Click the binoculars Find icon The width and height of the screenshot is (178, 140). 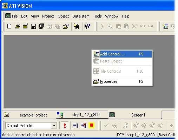[77, 26]
